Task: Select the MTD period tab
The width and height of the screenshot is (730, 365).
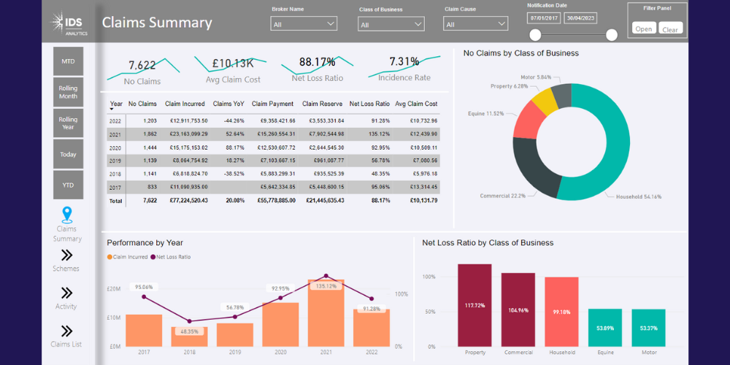Action: (68, 61)
